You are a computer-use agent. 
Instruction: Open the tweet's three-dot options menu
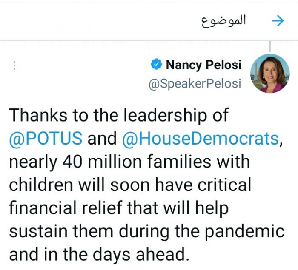(x=14, y=66)
